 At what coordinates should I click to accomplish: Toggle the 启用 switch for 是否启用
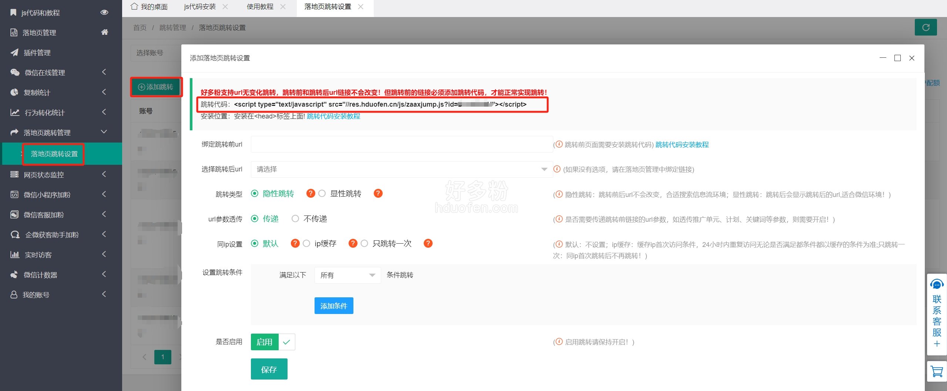(273, 342)
